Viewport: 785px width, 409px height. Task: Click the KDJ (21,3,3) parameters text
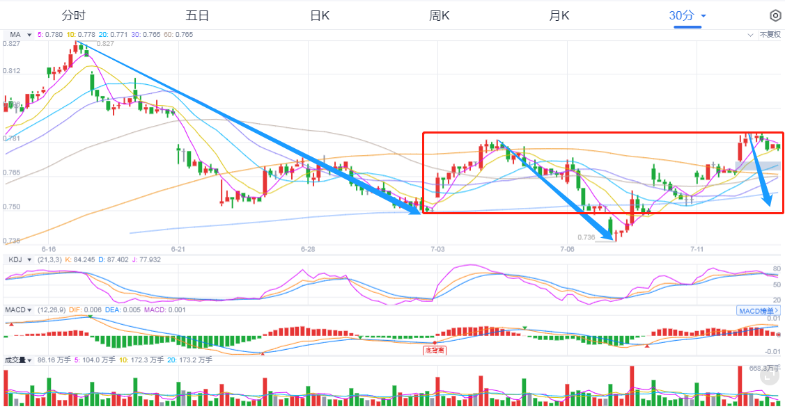[49, 259]
